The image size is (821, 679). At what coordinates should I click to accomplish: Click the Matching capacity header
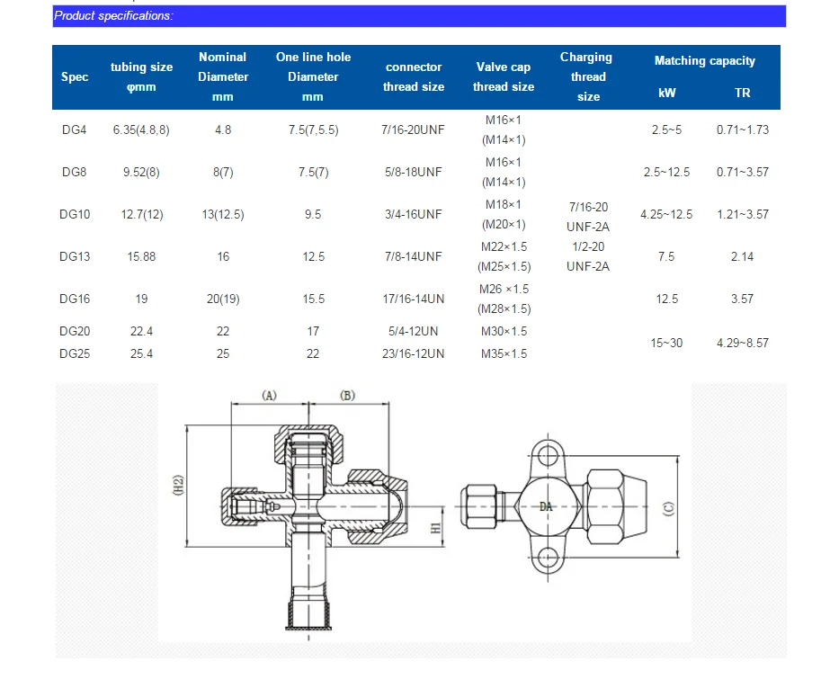tap(704, 61)
